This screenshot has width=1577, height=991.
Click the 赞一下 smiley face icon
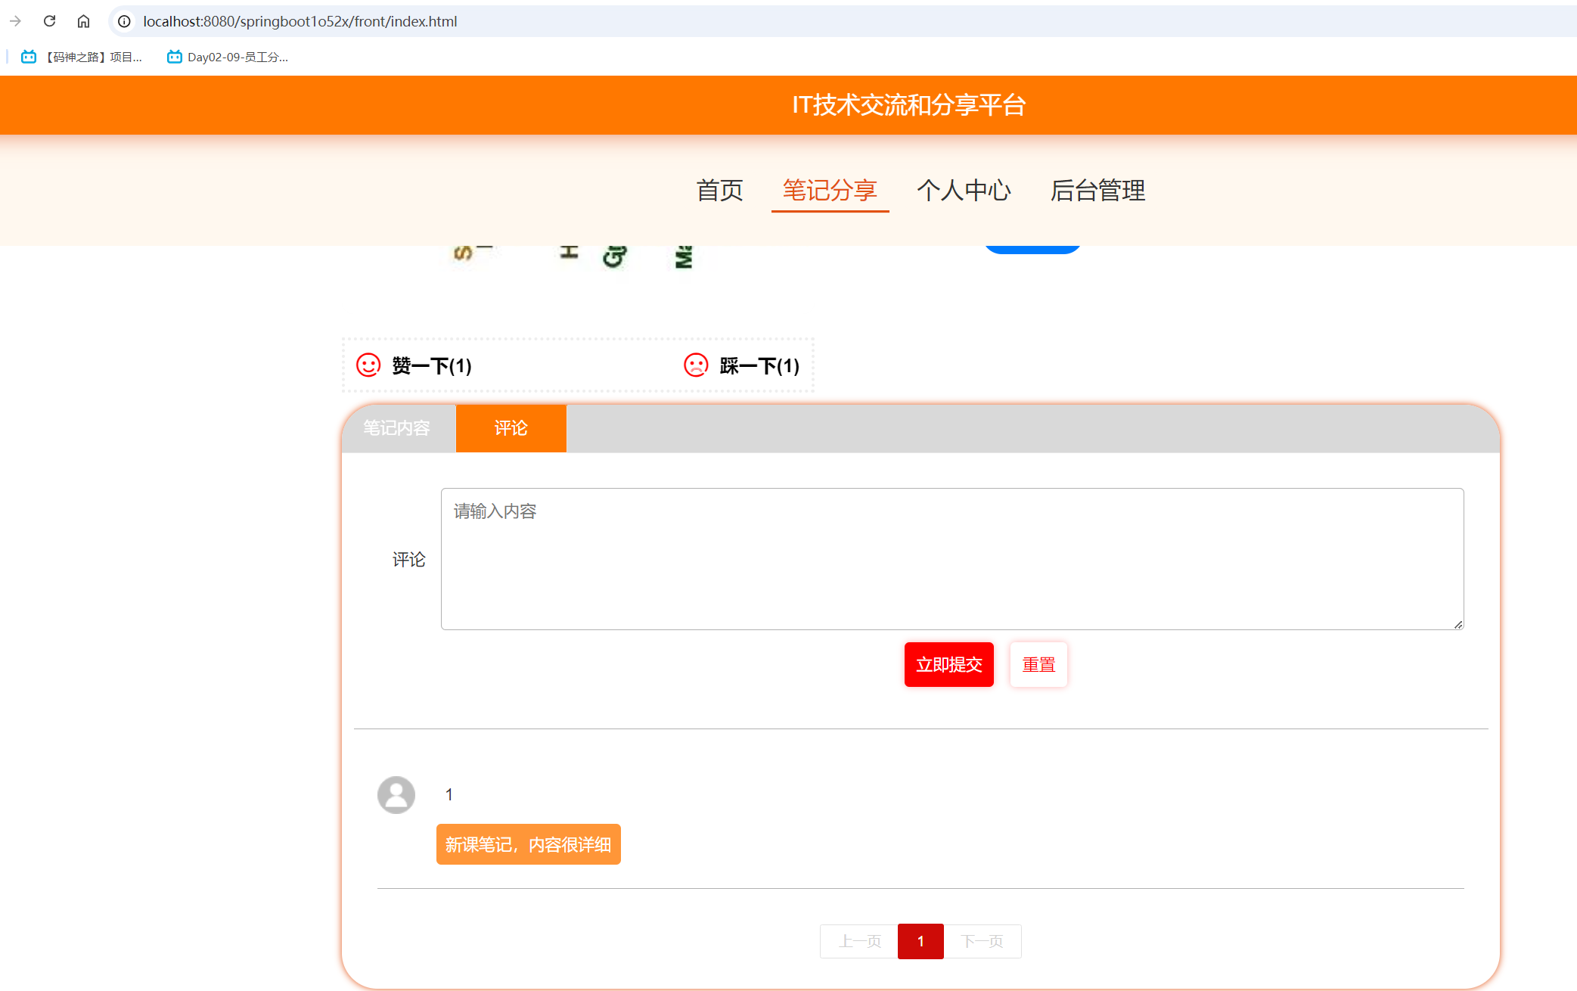point(368,365)
